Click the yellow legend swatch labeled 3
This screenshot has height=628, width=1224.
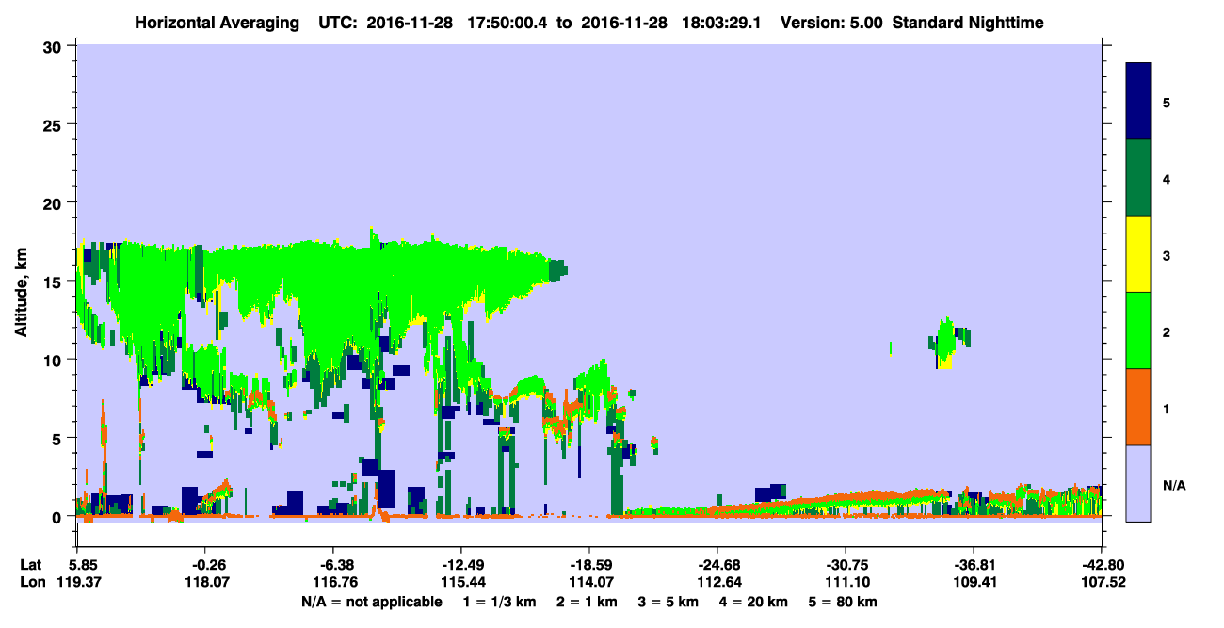[x=1138, y=254]
